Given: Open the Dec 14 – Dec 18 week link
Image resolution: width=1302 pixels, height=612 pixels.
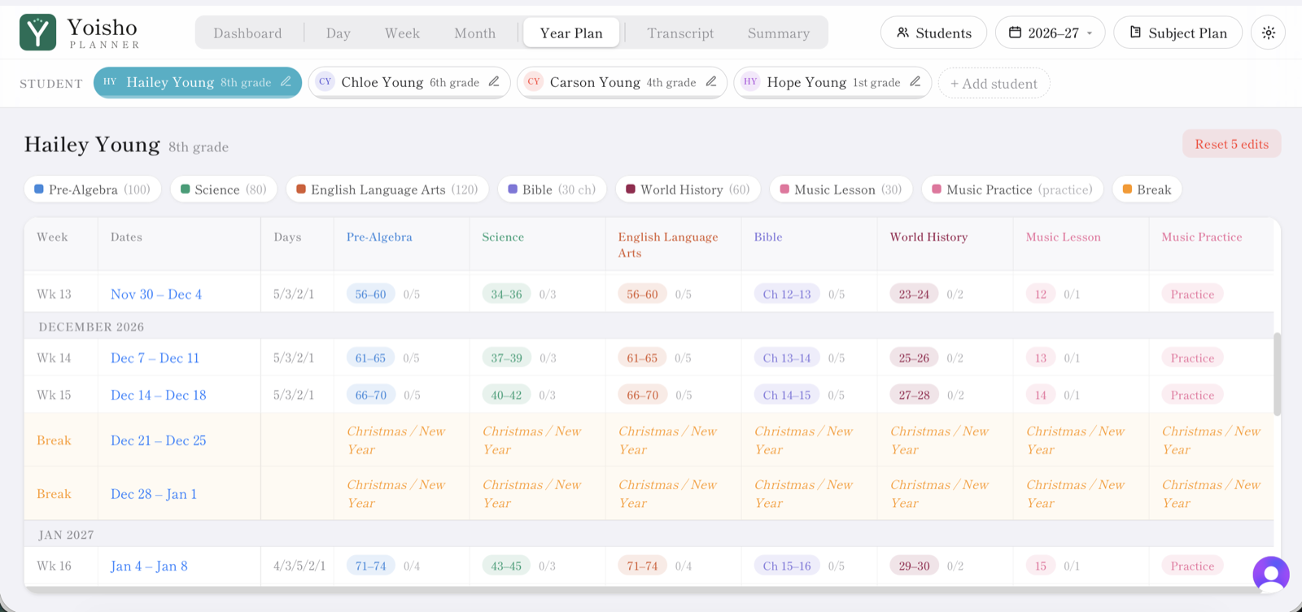Looking at the screenshot, I should point(159,395).
